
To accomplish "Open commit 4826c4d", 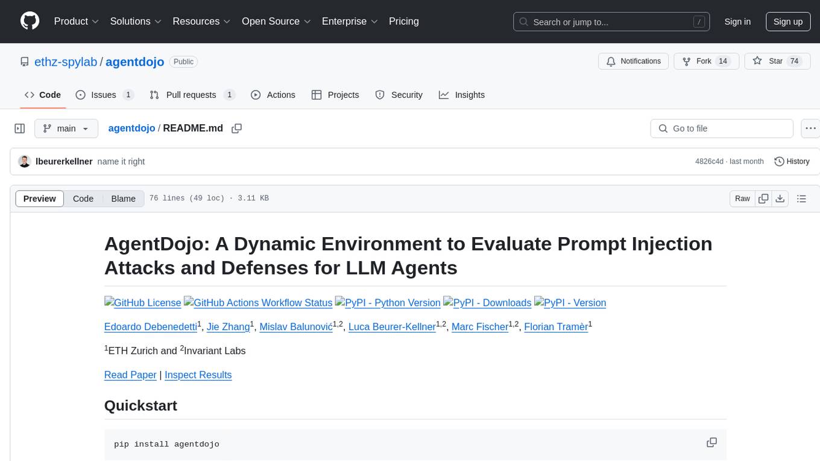I will pyautogui.click(x=708, y=162).
